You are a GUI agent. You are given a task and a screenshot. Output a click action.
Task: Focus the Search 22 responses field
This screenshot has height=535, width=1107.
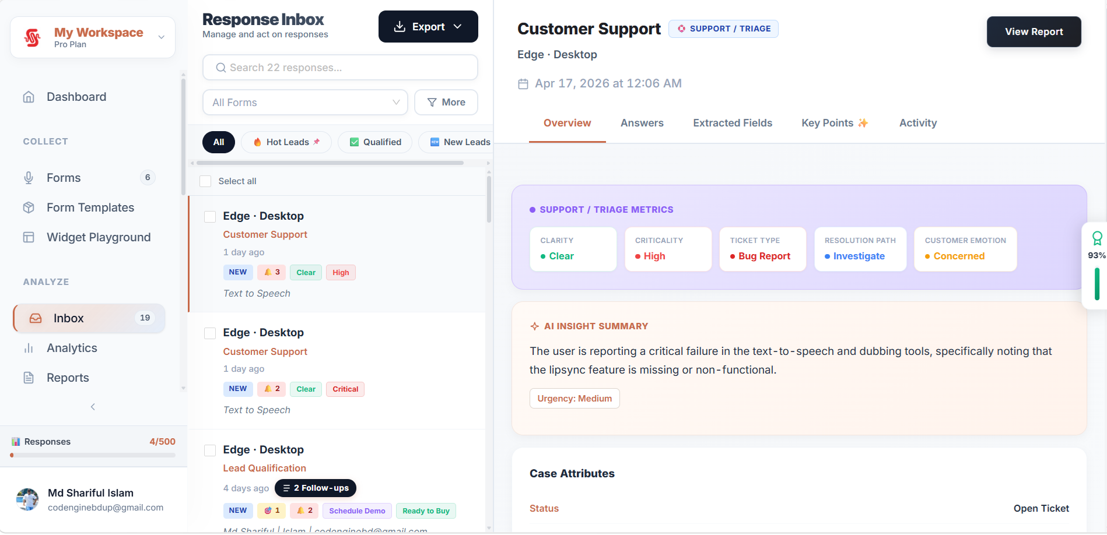340,68
